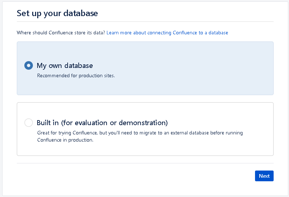Choose the "Built in" radio button
This screenshot has height=197, width=289.
[29, 123]
